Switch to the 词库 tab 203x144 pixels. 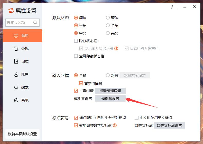pos(22,61)
